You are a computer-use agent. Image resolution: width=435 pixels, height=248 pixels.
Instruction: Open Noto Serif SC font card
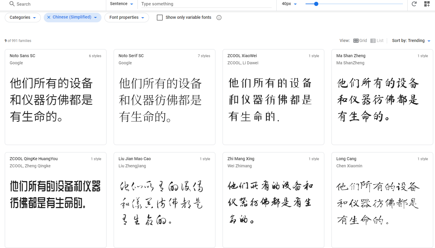(165, 97)
